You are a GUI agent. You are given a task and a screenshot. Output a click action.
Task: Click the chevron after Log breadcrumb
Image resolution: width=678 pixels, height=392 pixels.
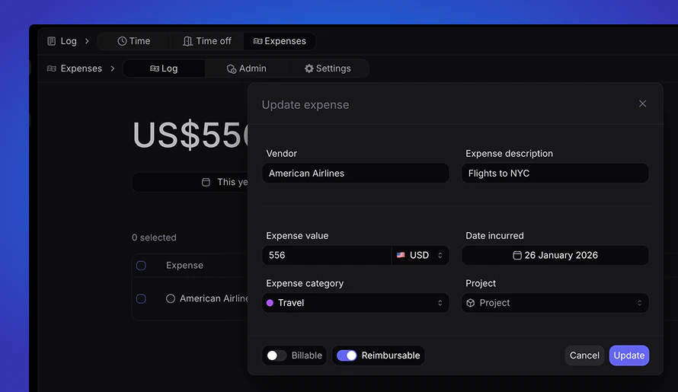point(87,41)
